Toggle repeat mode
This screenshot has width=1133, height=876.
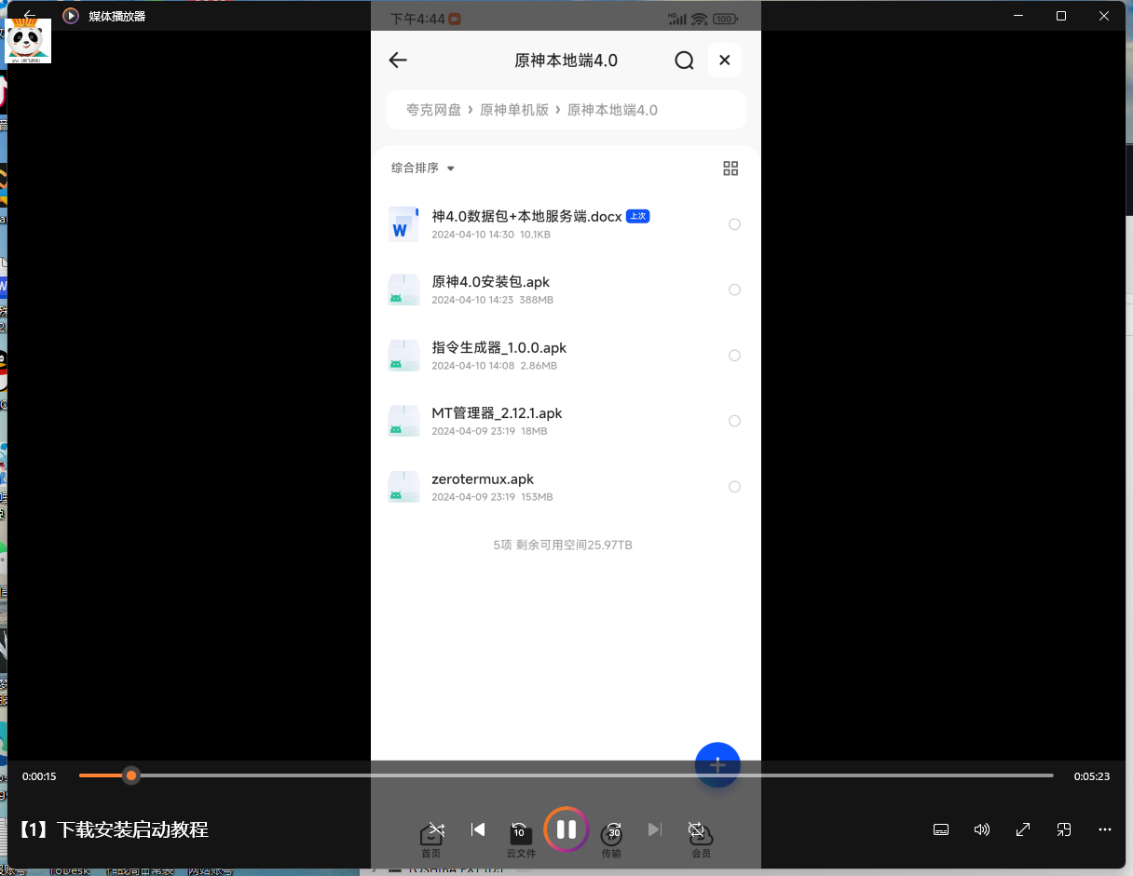pos(696,829)
